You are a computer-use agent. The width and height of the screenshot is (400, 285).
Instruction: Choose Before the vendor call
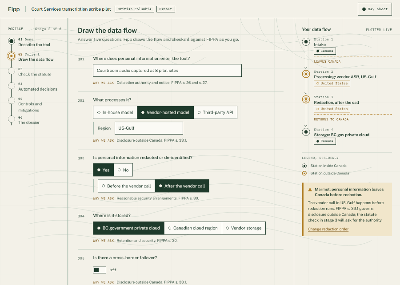tap(126, 186)
